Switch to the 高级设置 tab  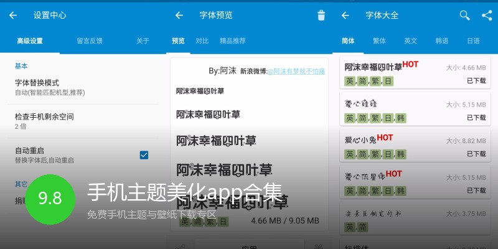point(30,41)
